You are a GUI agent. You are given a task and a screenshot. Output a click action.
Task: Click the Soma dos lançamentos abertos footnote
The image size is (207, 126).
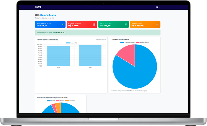tap(129, 91)
